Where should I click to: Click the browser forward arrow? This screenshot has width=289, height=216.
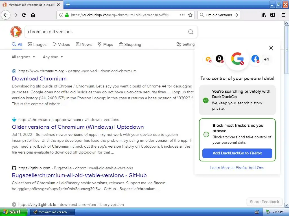[15, 15]
